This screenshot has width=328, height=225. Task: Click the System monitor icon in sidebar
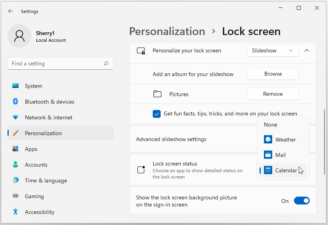coord(15,86)
